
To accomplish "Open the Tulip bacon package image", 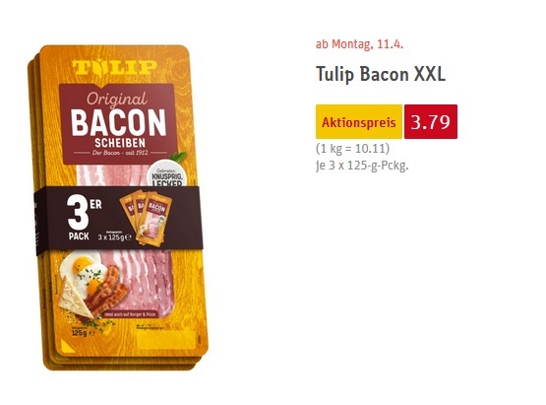I will 118,207.
